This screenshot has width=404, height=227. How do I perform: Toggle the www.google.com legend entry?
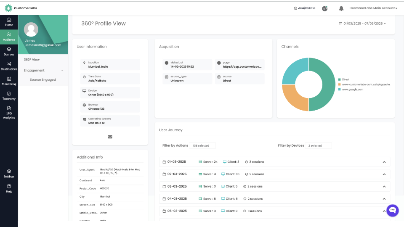pyautogui.click(x=351, y=89)
